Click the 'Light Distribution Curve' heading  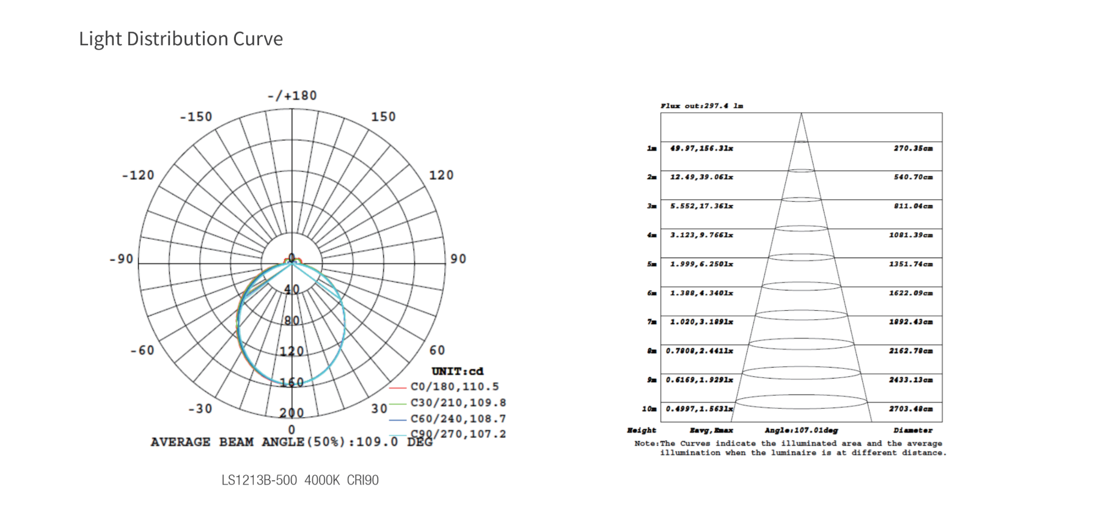click(x=181, y=39)
